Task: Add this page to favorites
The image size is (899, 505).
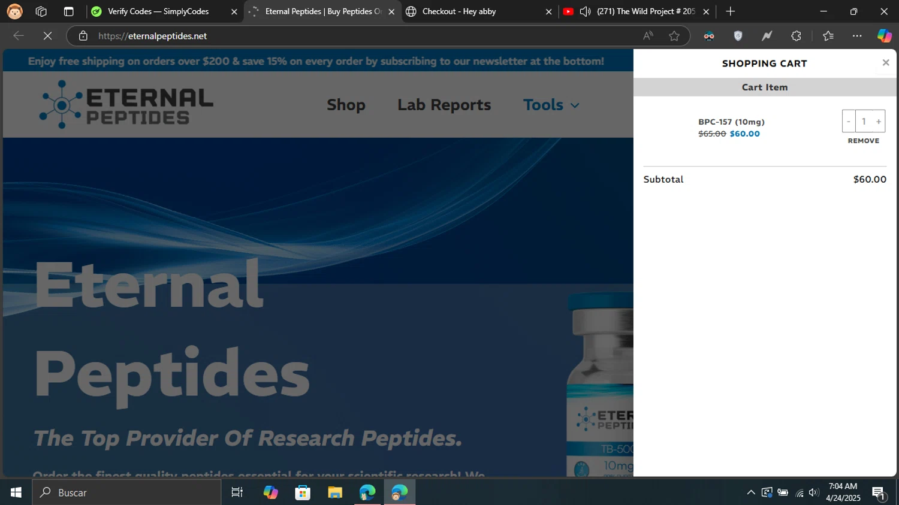Action: click(674, 36)
